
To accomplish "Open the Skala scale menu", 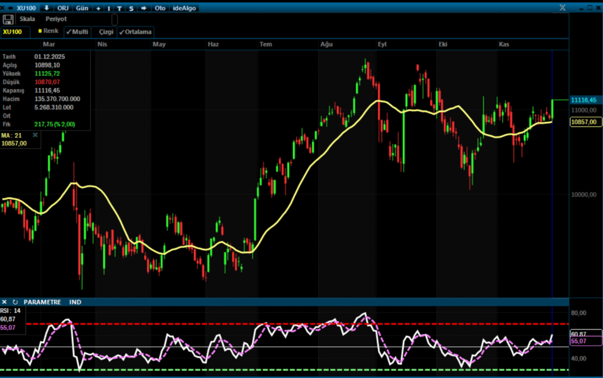I will pos(27,19).
